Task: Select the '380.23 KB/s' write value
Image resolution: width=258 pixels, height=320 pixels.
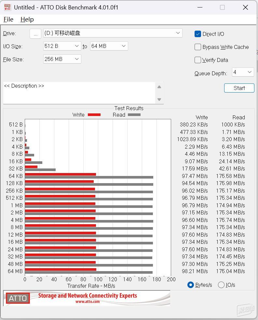Action: pyautogui.click(x=194, y=124)
